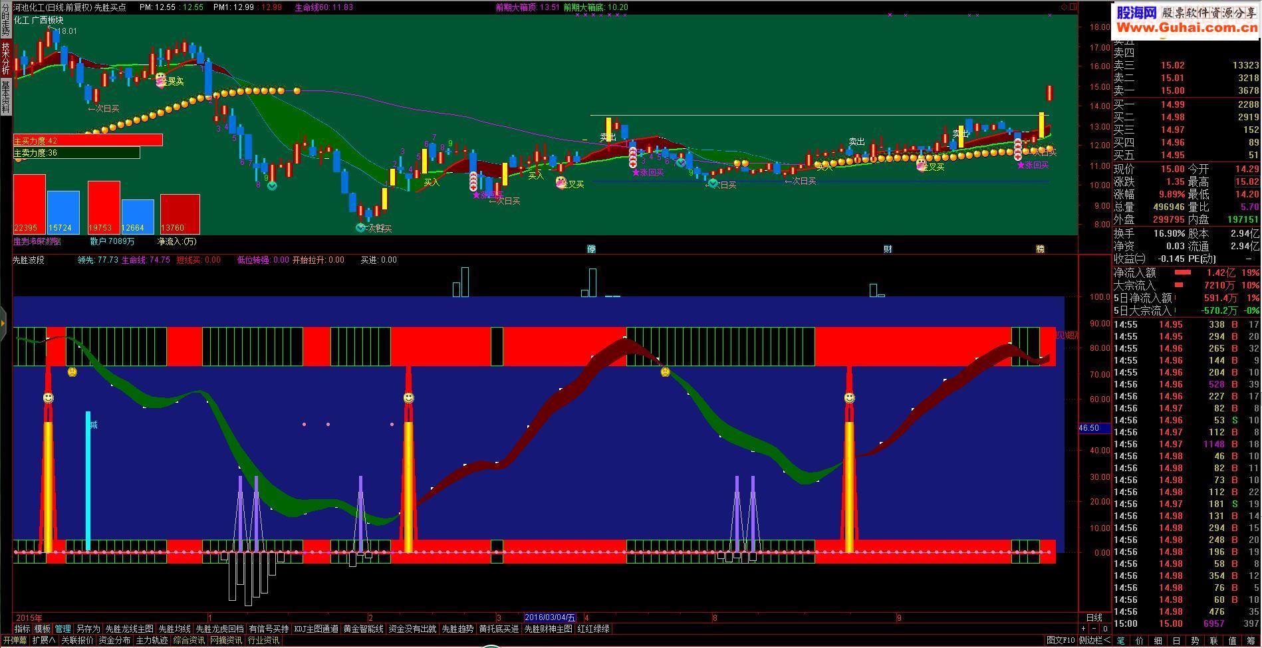Click the 净流入额 1.42亿 row

click(x=1187, y=272)
